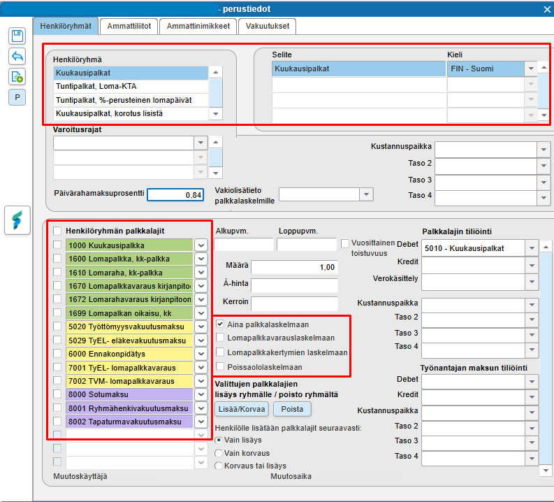Select the Henkilöryhmät tab

(x=66, y=26)
